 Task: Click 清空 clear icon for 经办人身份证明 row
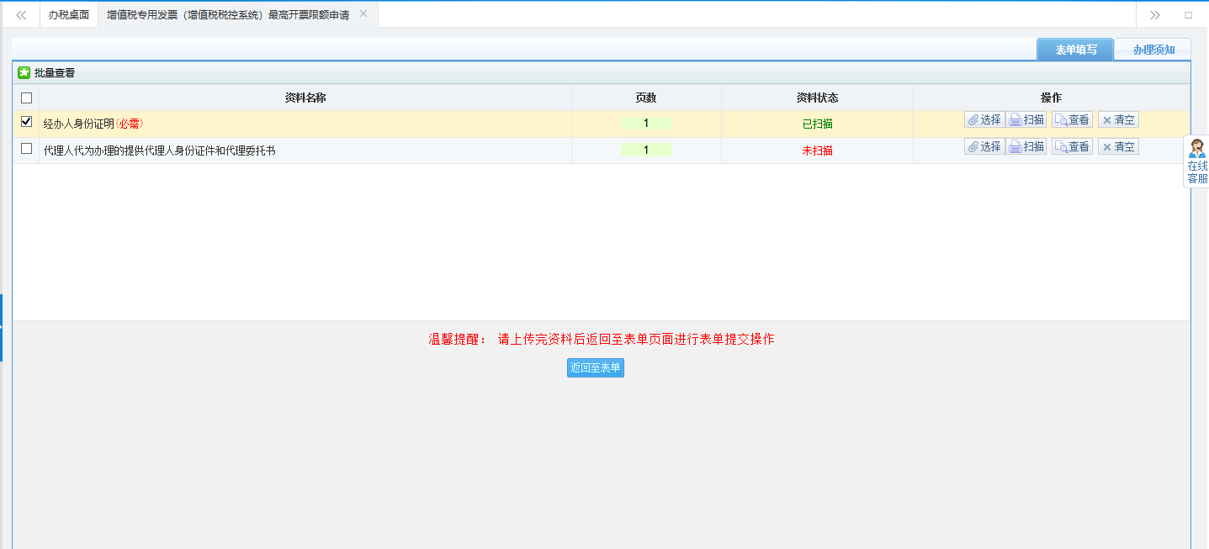(1117, 119)
